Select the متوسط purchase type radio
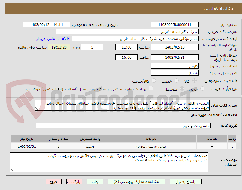The height and width of the screenshot is (190, 242). coord(182,89)
